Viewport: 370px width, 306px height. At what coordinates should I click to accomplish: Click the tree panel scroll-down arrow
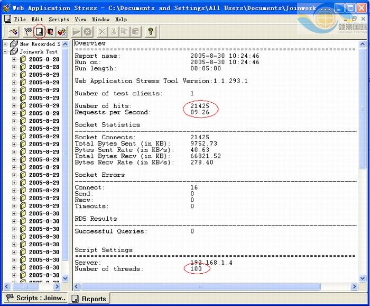tap(66, 278)
